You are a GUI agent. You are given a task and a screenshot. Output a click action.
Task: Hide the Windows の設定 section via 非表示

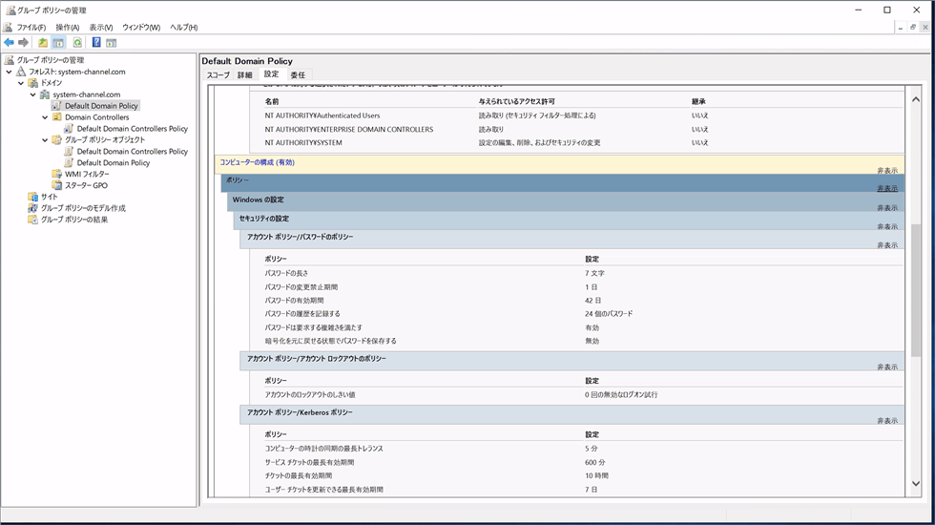887,207
